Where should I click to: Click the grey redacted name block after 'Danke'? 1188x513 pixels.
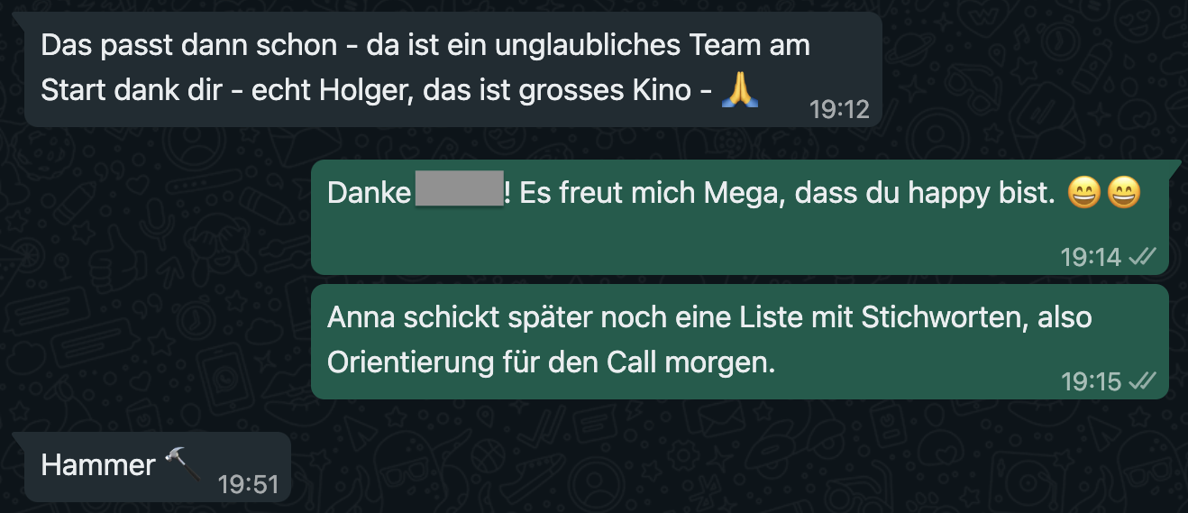pyautogui.click(x=459, y=189)
